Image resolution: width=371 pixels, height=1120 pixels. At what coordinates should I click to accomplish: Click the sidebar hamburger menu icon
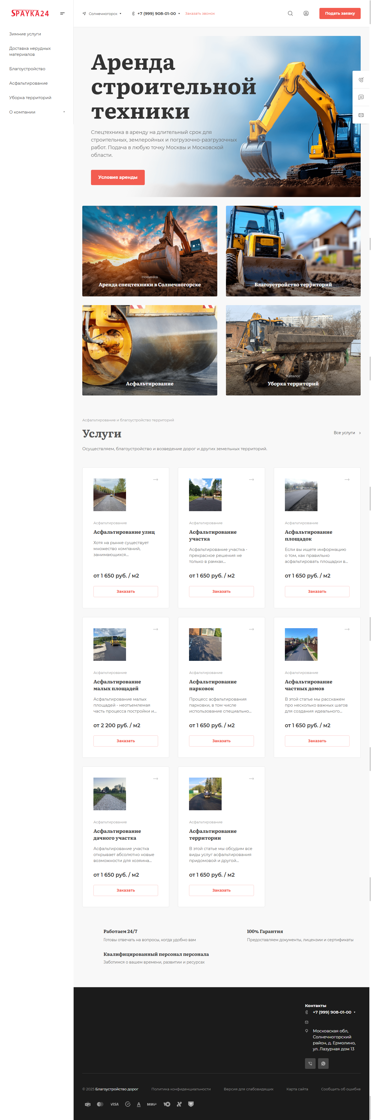(62, 14)
